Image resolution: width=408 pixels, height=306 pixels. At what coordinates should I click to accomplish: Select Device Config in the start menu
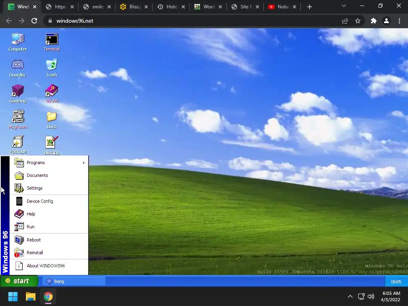(x=49, y=201)
